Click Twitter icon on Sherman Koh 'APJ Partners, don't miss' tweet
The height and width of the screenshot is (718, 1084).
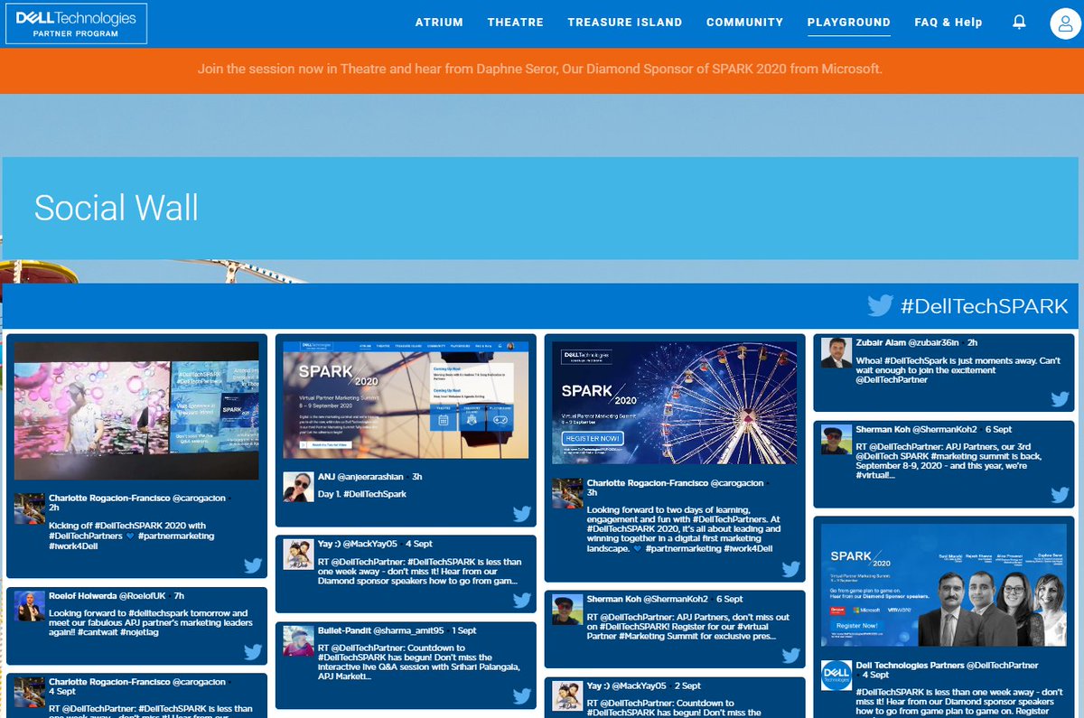(x=791, y=656)
